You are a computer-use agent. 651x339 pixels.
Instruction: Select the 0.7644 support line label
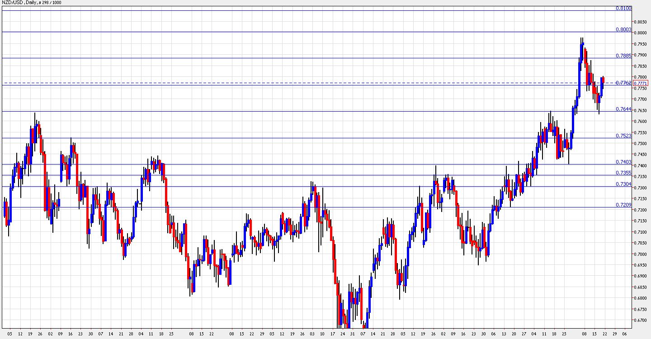tap(623, 109)
